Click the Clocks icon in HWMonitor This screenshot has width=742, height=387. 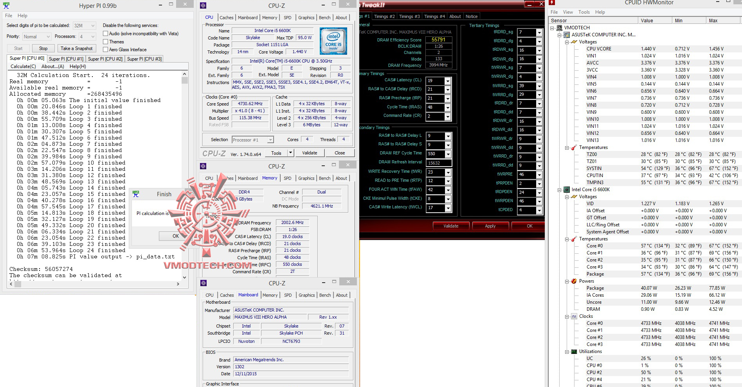click(574, 316)
